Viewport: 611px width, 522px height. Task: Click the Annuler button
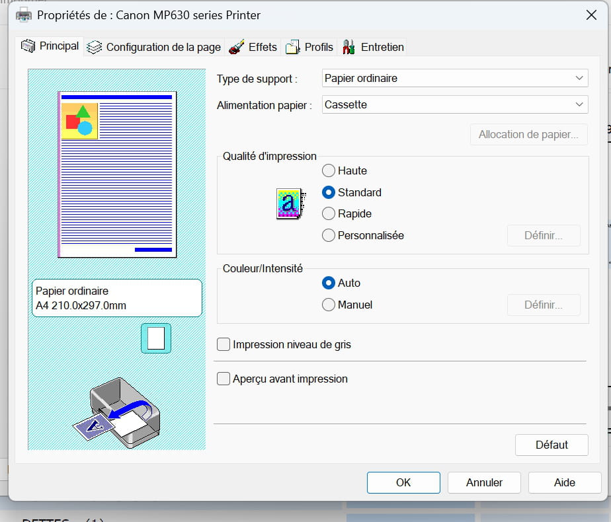click(x=484, y=482)
